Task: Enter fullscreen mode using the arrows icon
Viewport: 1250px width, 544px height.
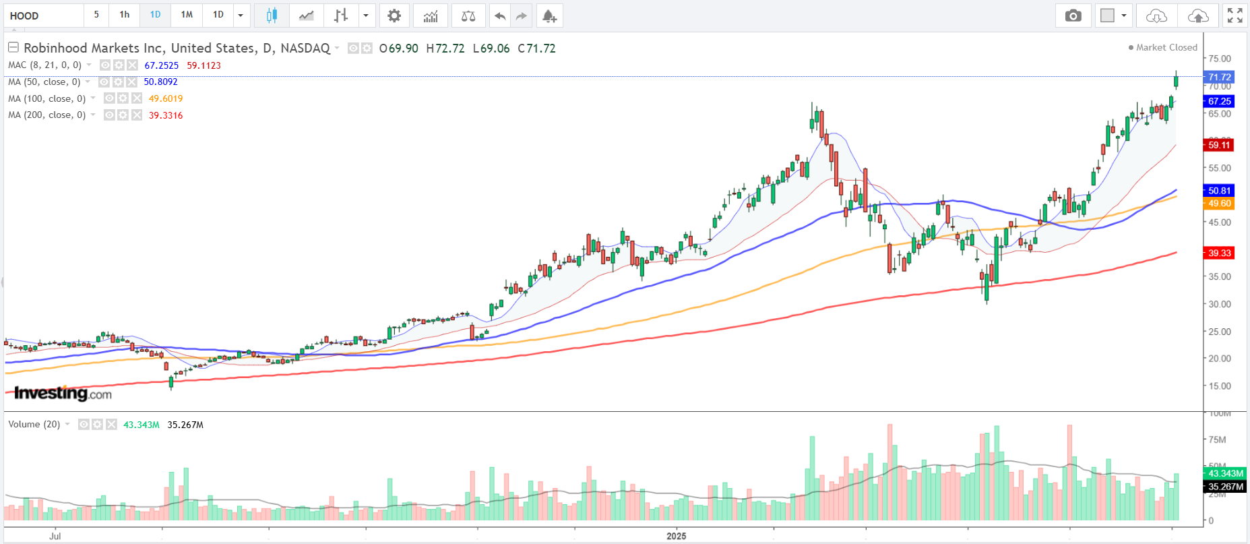Action: [x=1235, y=16]
